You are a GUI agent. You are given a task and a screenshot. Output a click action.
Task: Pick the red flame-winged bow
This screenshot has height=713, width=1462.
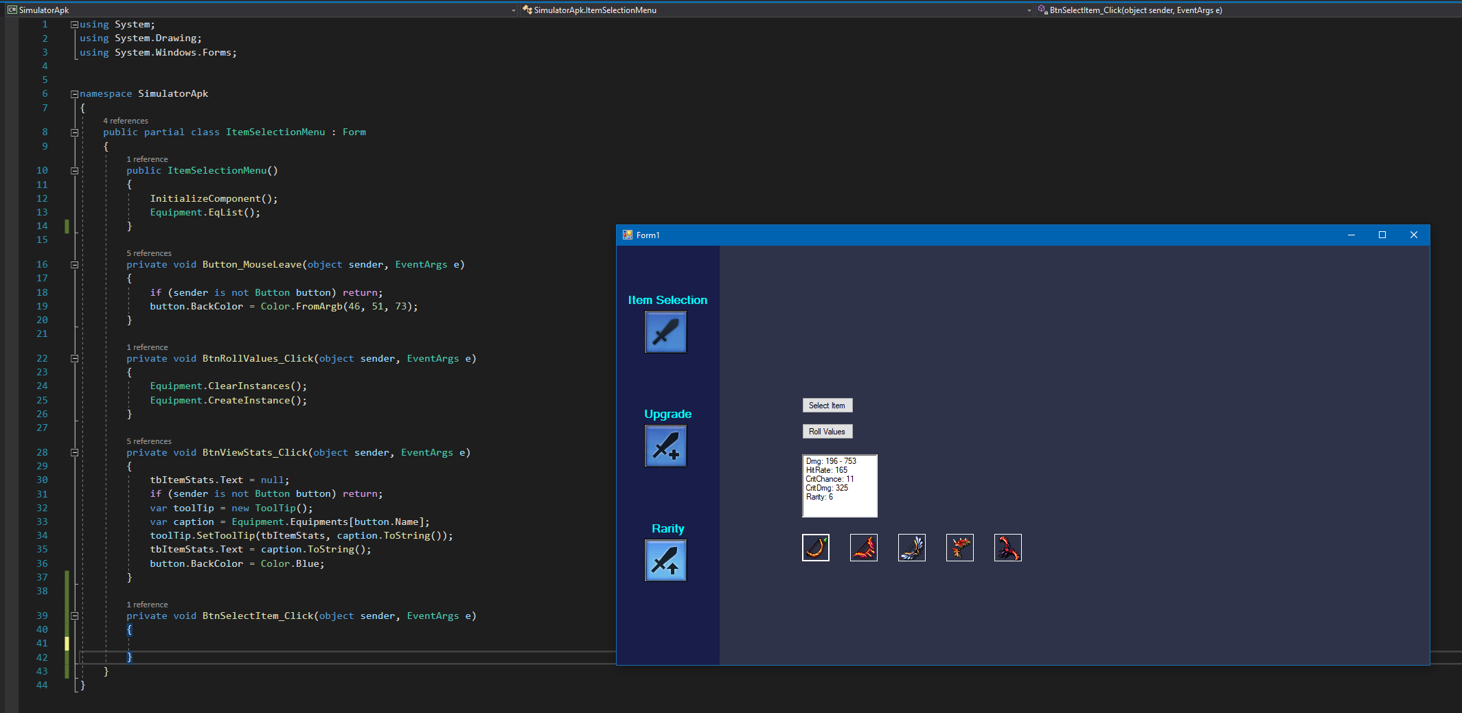point(863,548)
